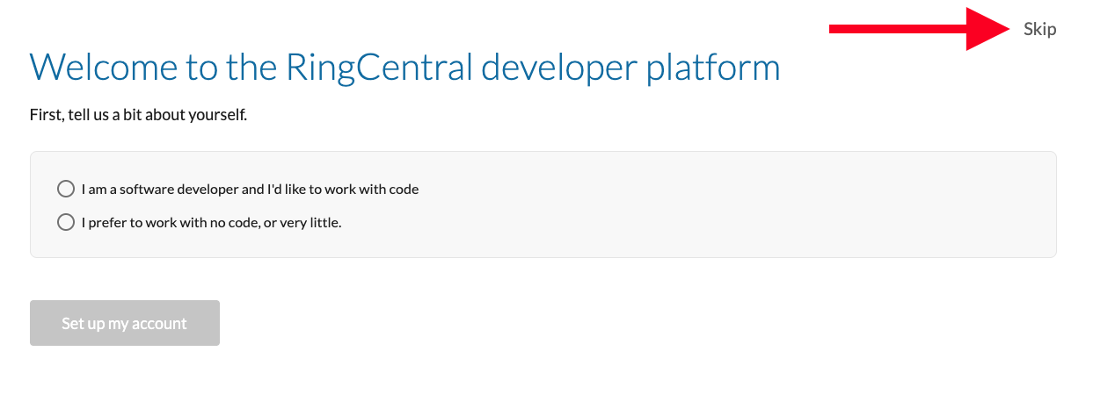Click the Skip link
This screenshot has width=1115, height=416.
tap(1039, 29)
